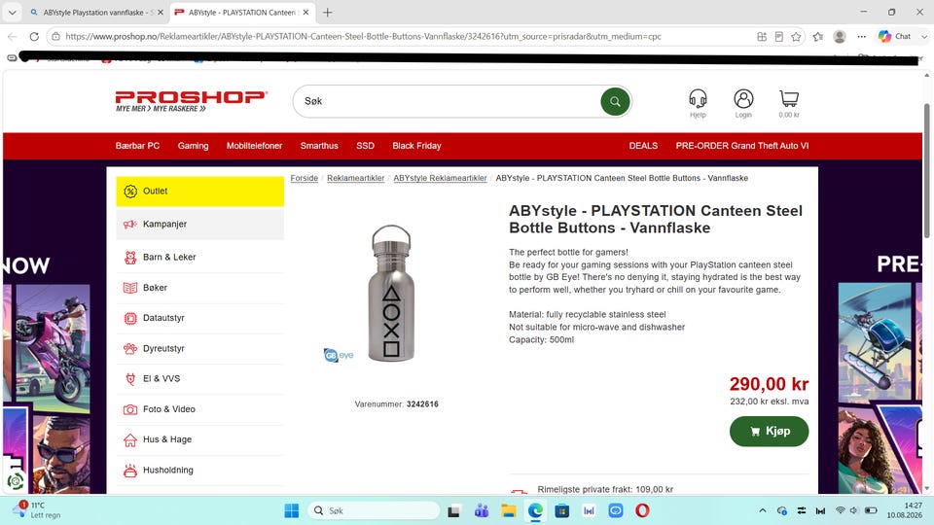Screen dimensions: 934x525
Task: Click the Proshop logo
Action: pos(192,101)
